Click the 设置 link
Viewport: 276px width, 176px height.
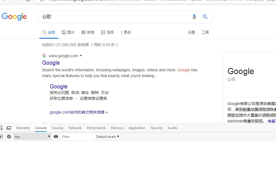click(x=191, y=32)
